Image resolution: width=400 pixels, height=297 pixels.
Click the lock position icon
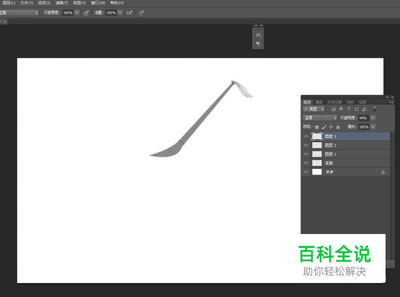(x=331, y=127)
